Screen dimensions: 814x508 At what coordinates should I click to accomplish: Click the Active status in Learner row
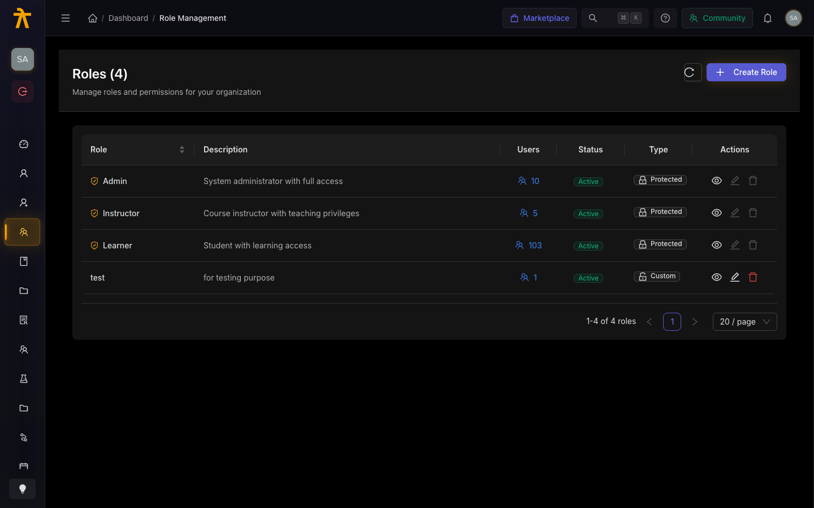point(588,246)
